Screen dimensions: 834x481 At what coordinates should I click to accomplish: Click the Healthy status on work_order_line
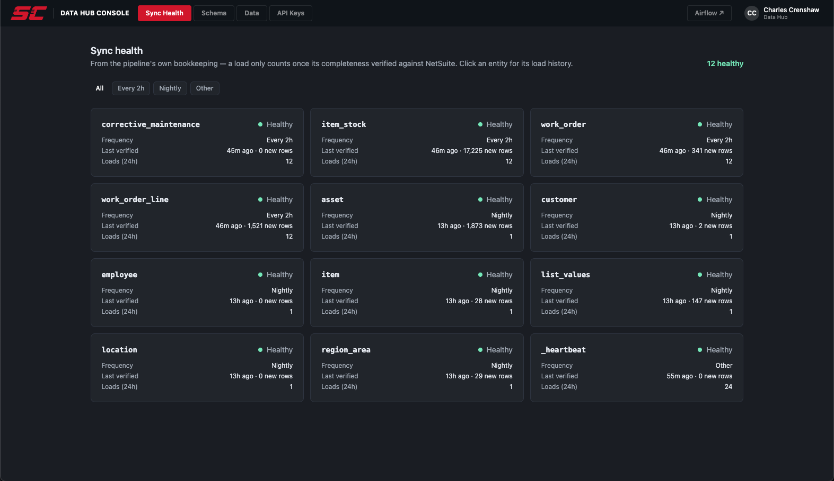(275, 199)
